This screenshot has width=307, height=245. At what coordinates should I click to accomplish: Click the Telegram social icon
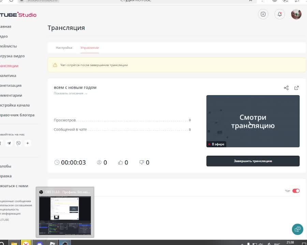pyautogui.click(x=9, y=143)
